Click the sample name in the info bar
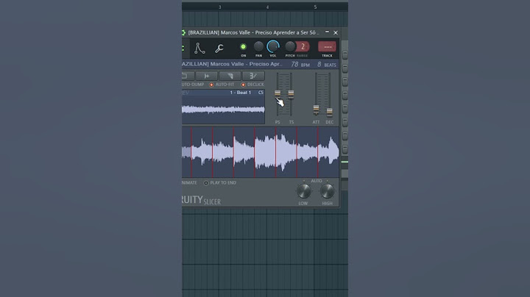The width and height of the screenshot is (530, 297). [x=232, y=64]
